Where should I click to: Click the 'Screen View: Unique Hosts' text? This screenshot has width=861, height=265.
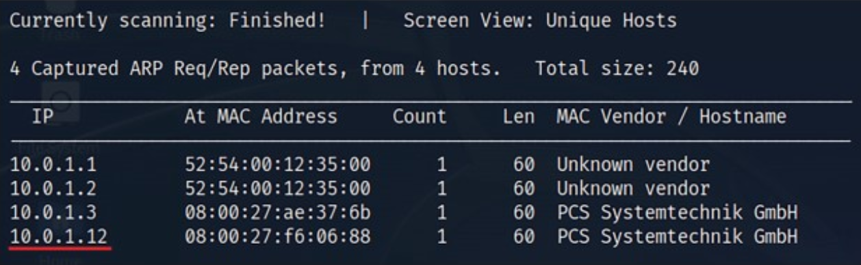(540, 21)
